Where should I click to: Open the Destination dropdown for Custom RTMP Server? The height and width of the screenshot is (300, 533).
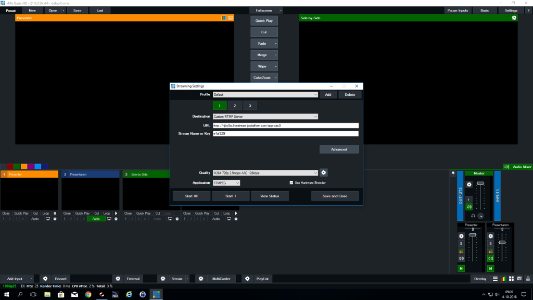[x=265, y=116]
